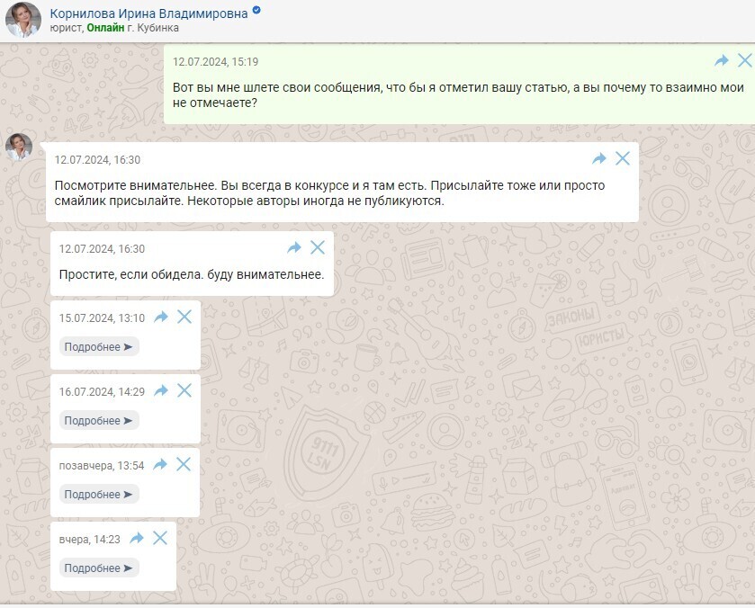755x608 pixels.
Task: Click forward arrow on 15:19 message
Action: point(721,60)
